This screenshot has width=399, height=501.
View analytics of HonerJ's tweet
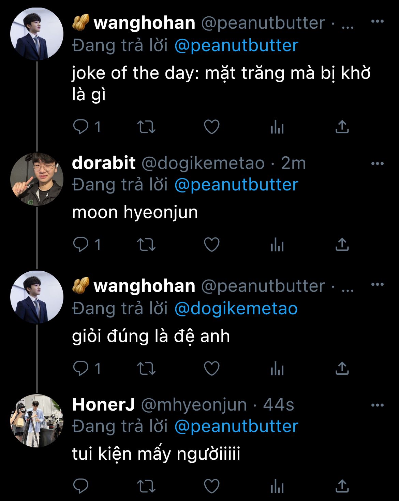coord(277,486)
